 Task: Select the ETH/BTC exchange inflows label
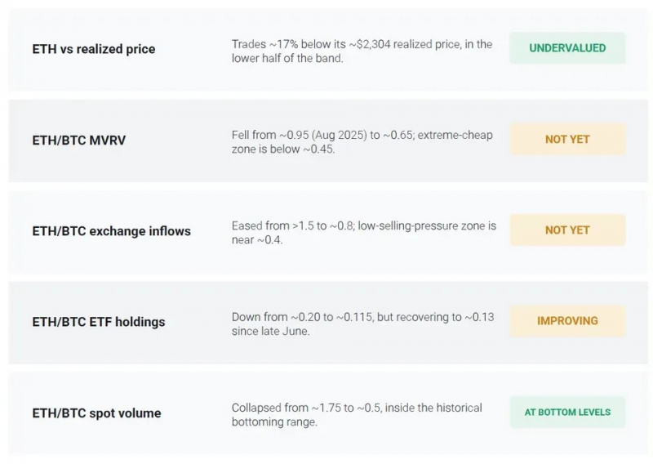[x=111, y=231]
